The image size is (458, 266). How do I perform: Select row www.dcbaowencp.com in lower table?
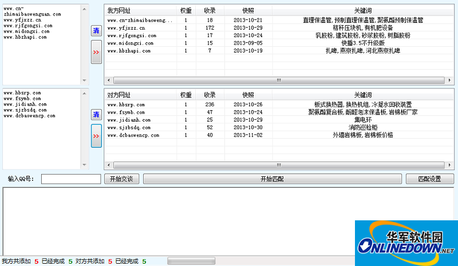click(x=279, y=135)
